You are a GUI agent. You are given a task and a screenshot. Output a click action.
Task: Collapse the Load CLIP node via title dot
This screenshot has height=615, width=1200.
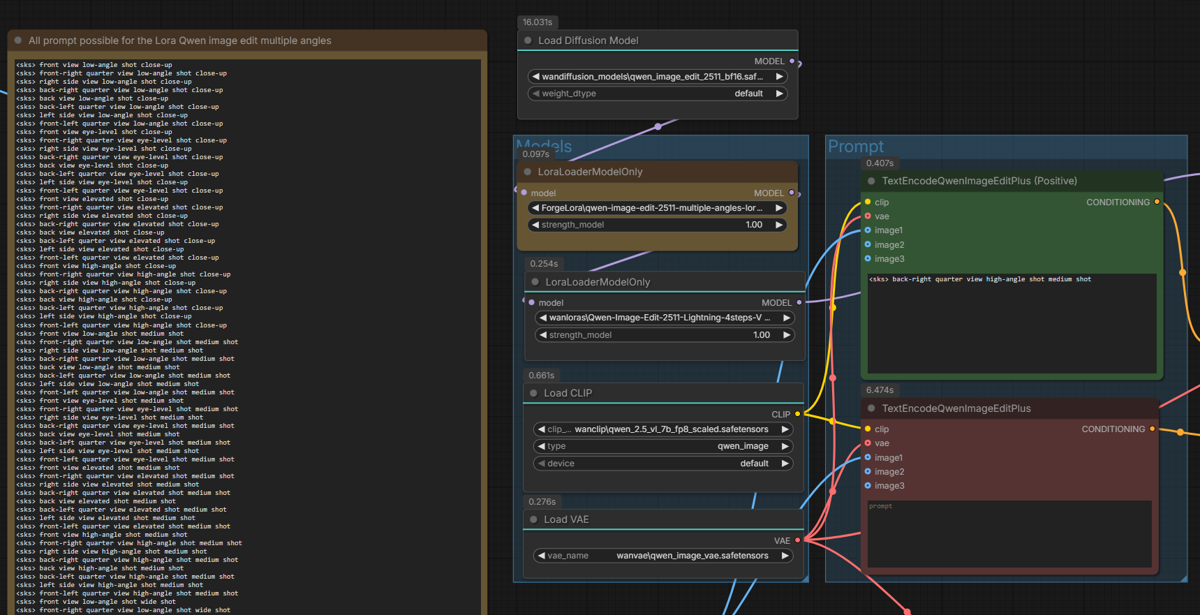(x=534, y=393)
